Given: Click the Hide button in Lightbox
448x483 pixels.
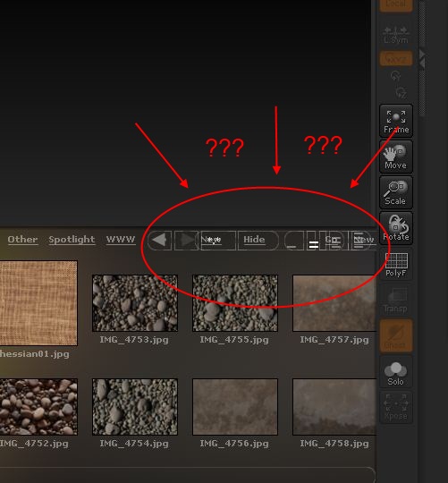Looking at the screenshot, I should [258, 240].
